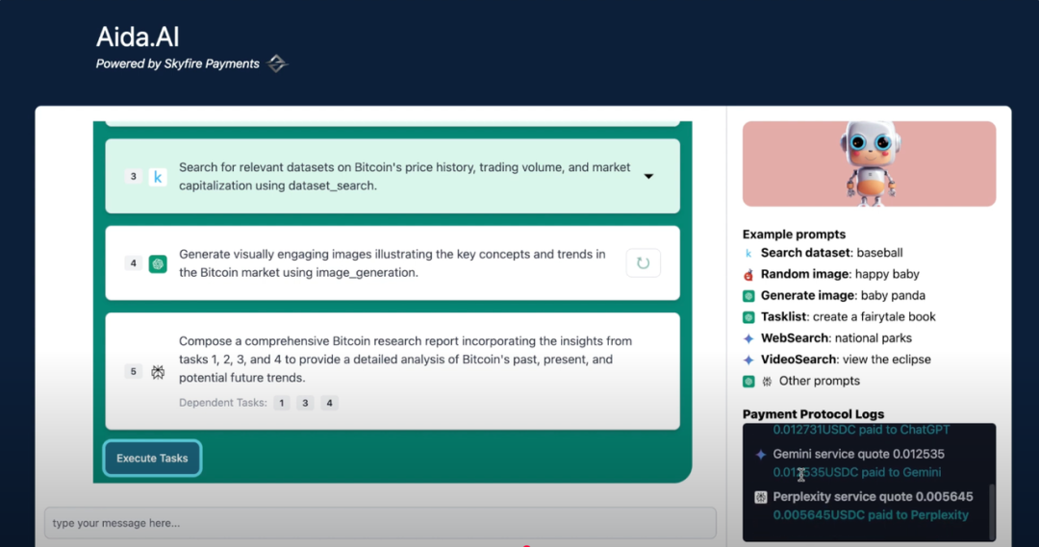Click the 'k' dataset icon on task 3

[158, 177]
